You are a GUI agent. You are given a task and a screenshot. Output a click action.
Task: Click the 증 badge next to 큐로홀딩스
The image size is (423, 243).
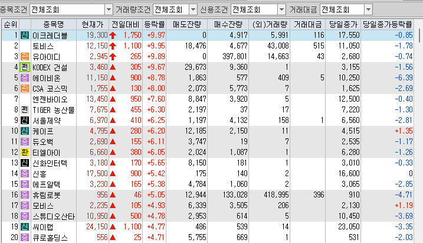click(x=25, y=237)
